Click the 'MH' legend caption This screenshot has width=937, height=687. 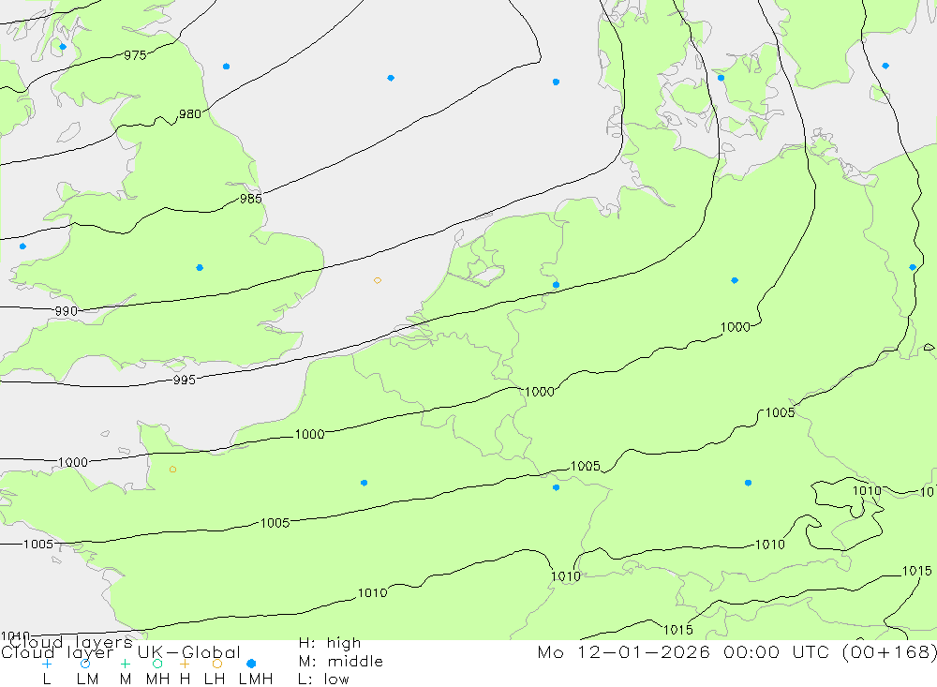[157, 680]
